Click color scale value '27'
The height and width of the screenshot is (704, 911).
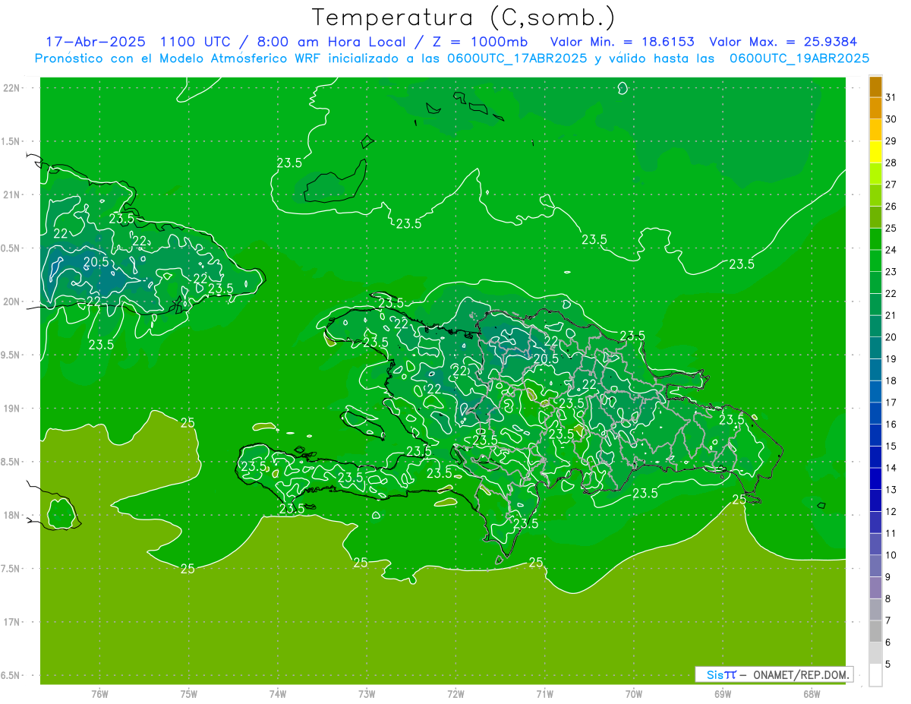pos(891,185)
